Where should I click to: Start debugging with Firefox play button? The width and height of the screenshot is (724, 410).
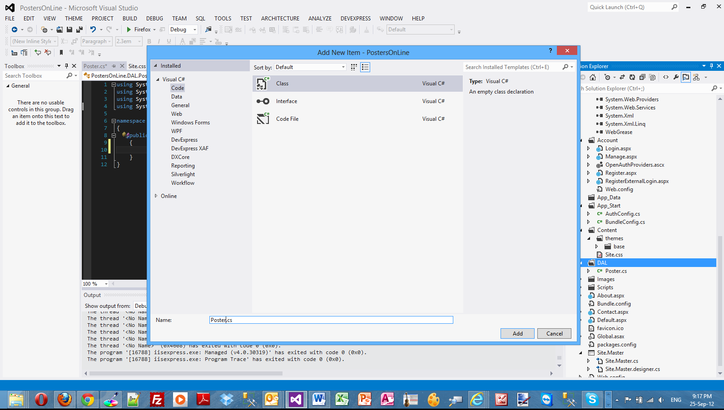tap(129, 30)
